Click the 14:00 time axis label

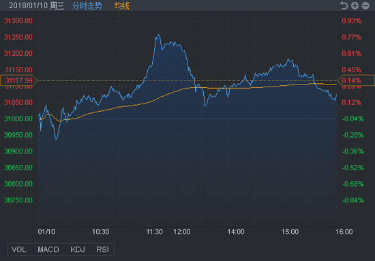pyautogui.click(x=236, y=232)
